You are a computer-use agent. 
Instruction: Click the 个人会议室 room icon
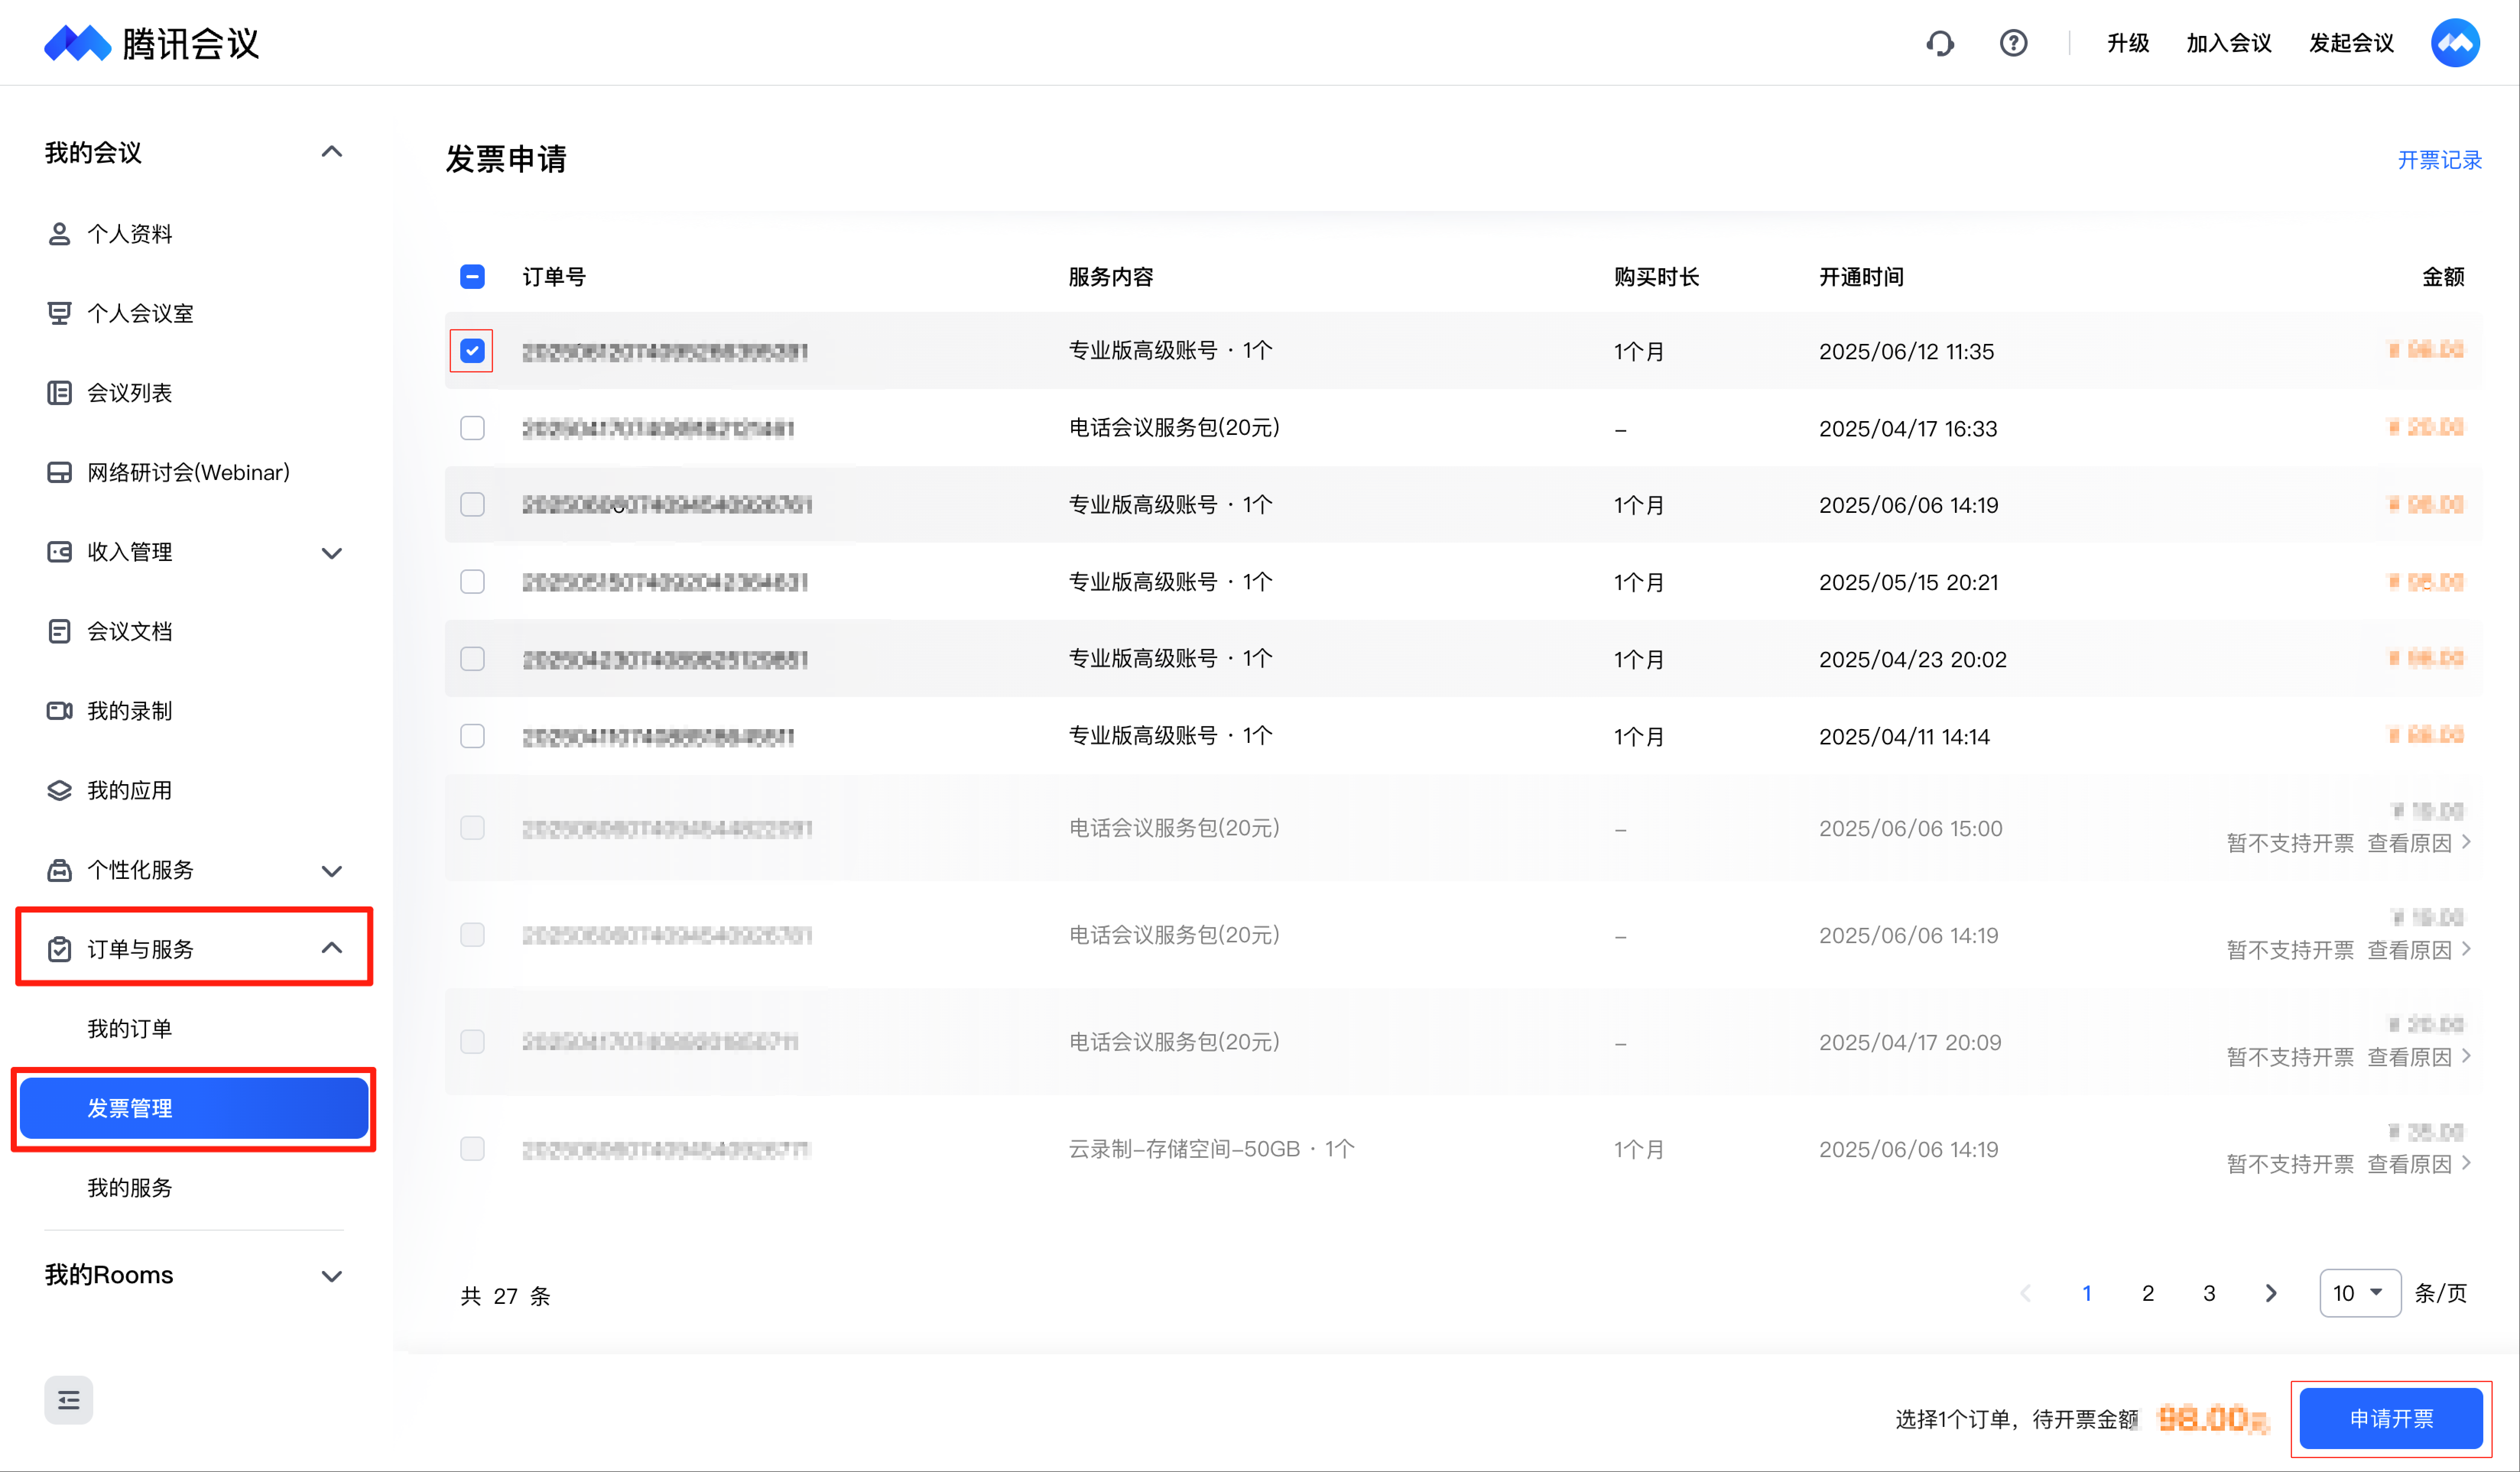(59, 313)
